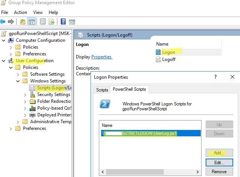Viewport: 240px width, 177px height.
Task: Click the Software Settings folder icon
Action: pos(25,74)
